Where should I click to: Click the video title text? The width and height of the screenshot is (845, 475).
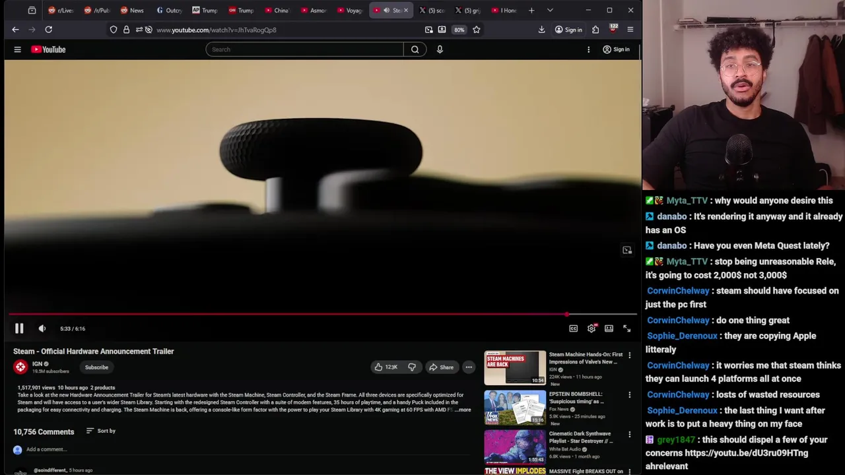94,352
